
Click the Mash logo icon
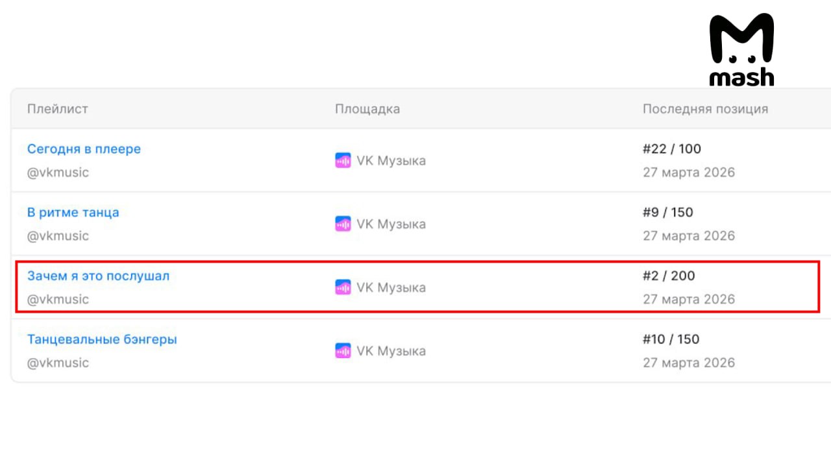point(741,50)
